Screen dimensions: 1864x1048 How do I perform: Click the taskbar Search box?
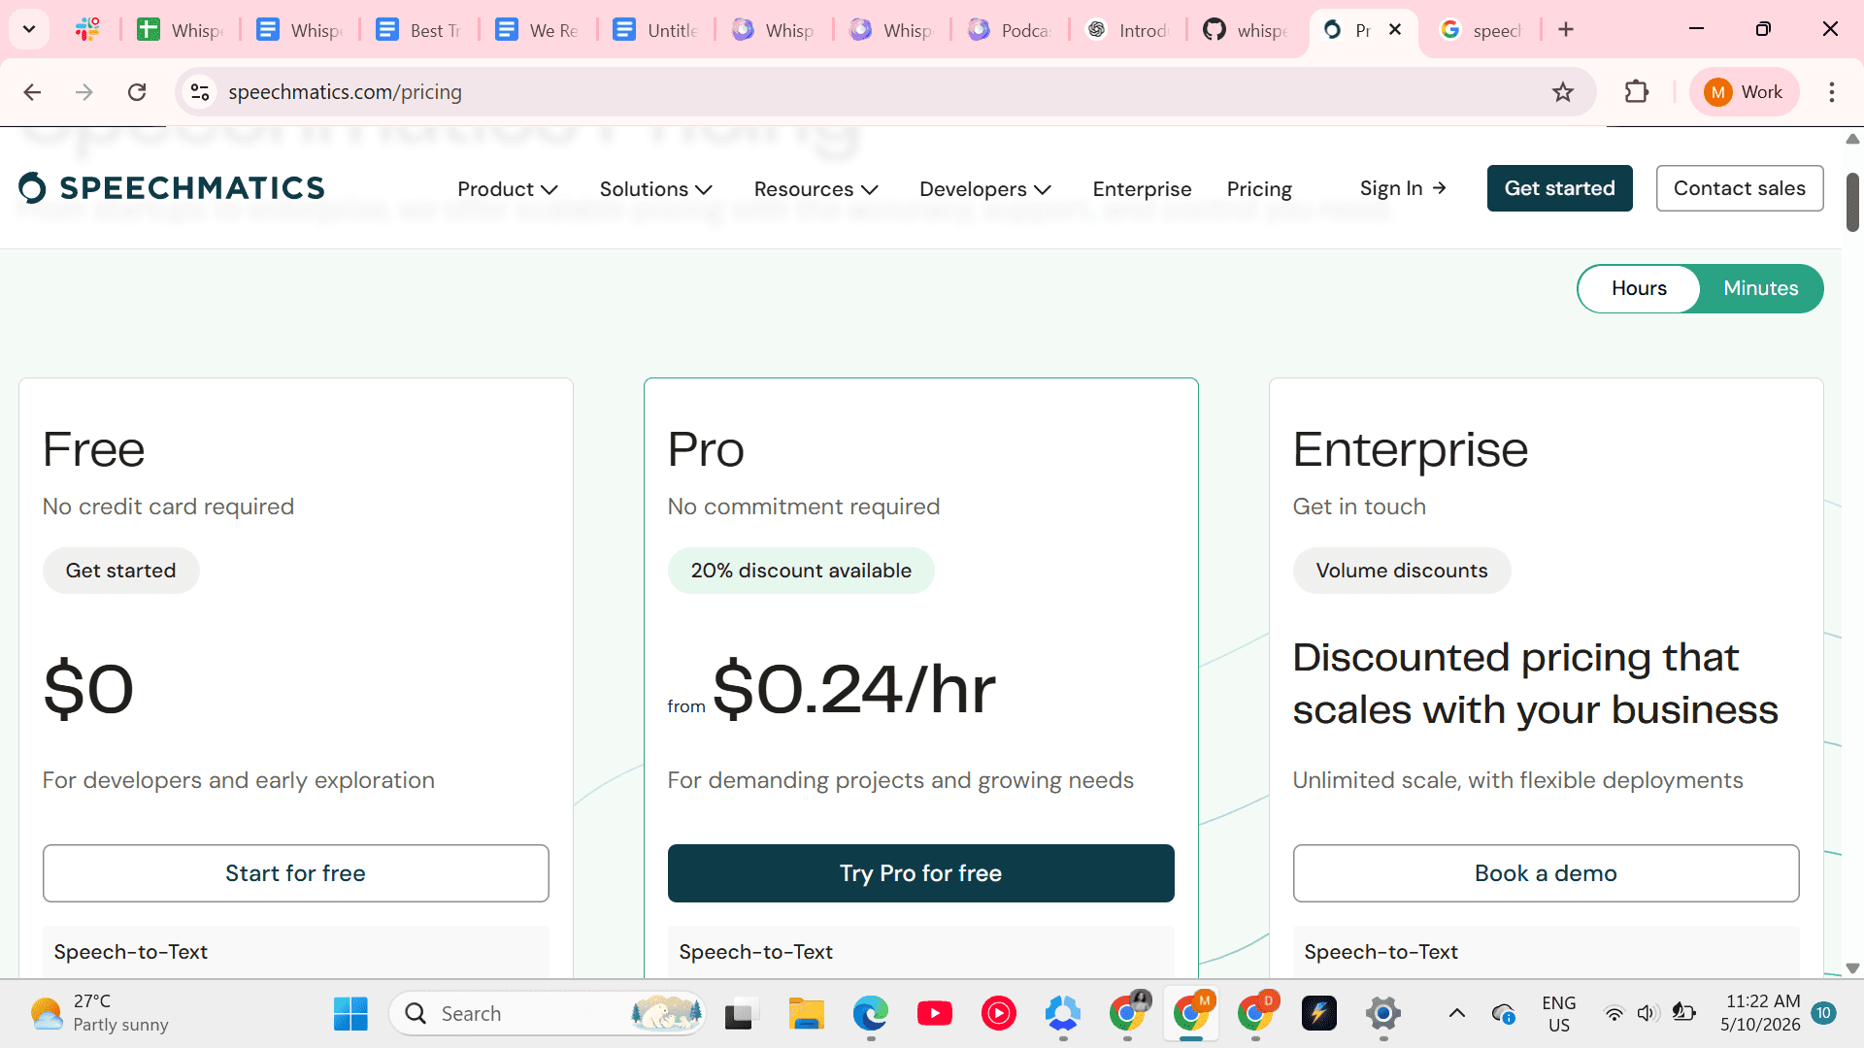548,1014
